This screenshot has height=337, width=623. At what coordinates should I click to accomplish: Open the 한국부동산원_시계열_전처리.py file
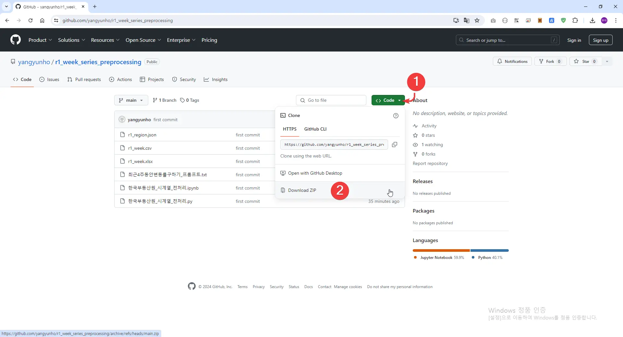pos(160,201)
